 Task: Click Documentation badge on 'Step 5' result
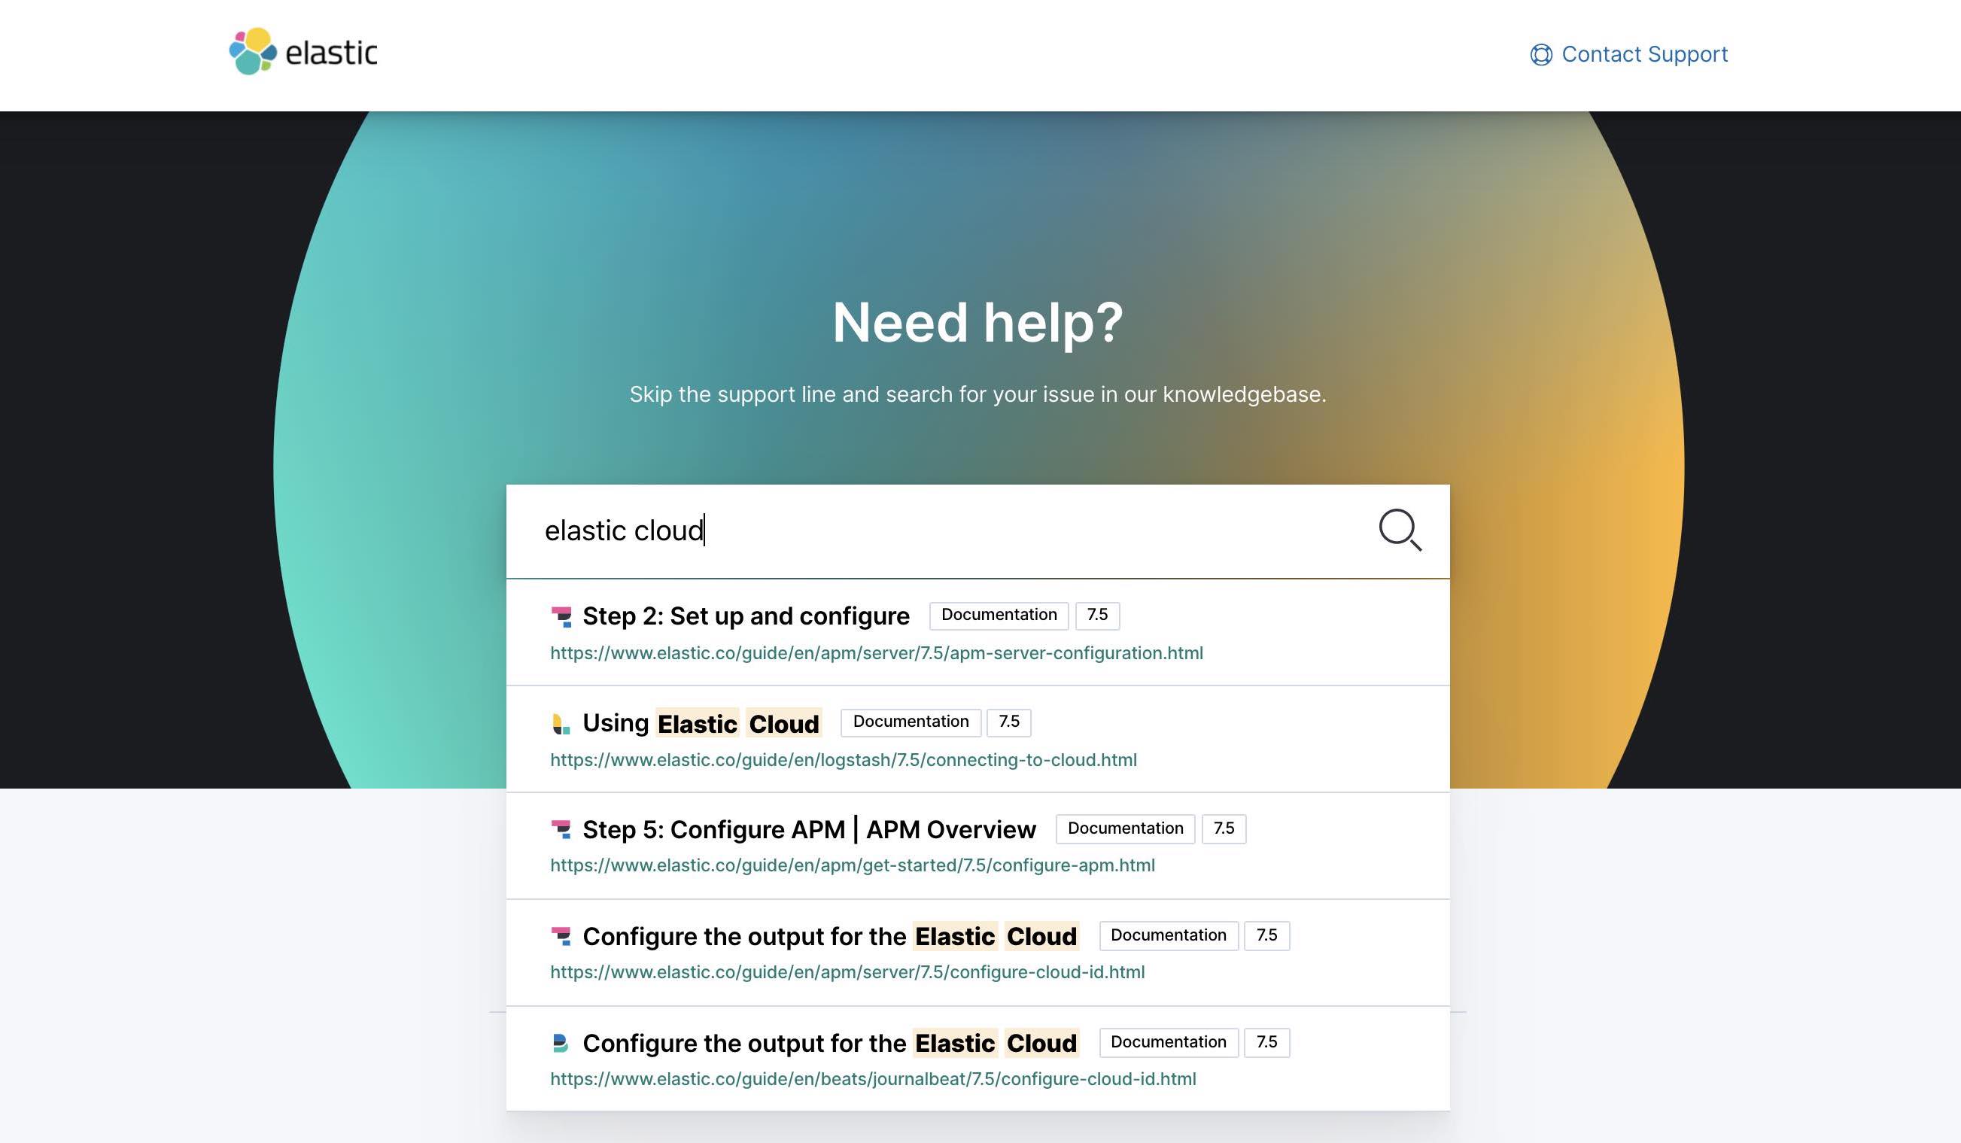(x=1125, y=828)
